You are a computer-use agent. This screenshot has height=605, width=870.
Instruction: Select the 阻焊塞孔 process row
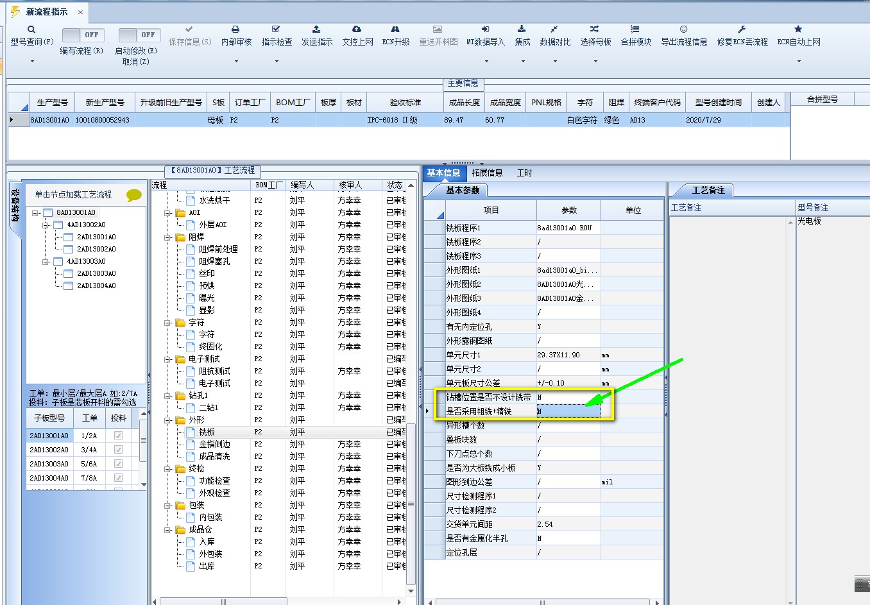214,261
